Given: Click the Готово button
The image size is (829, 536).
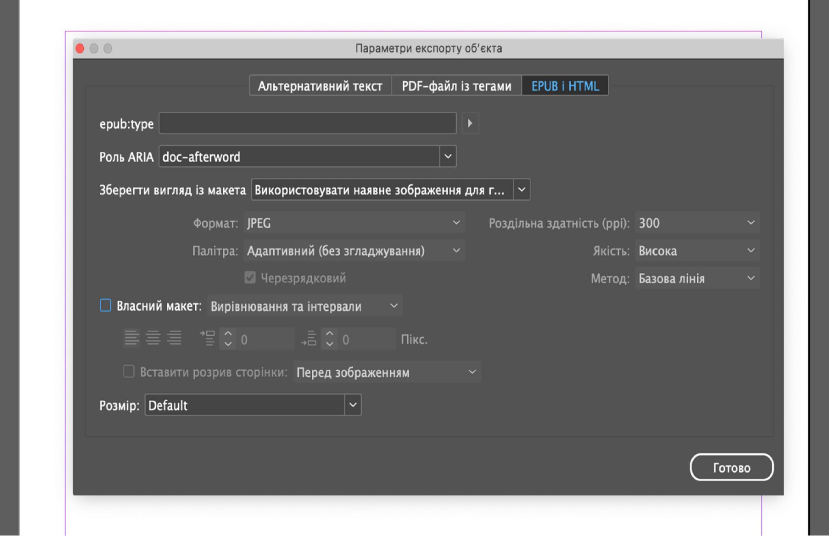Looking at the screenshot, I should [731, 467].
